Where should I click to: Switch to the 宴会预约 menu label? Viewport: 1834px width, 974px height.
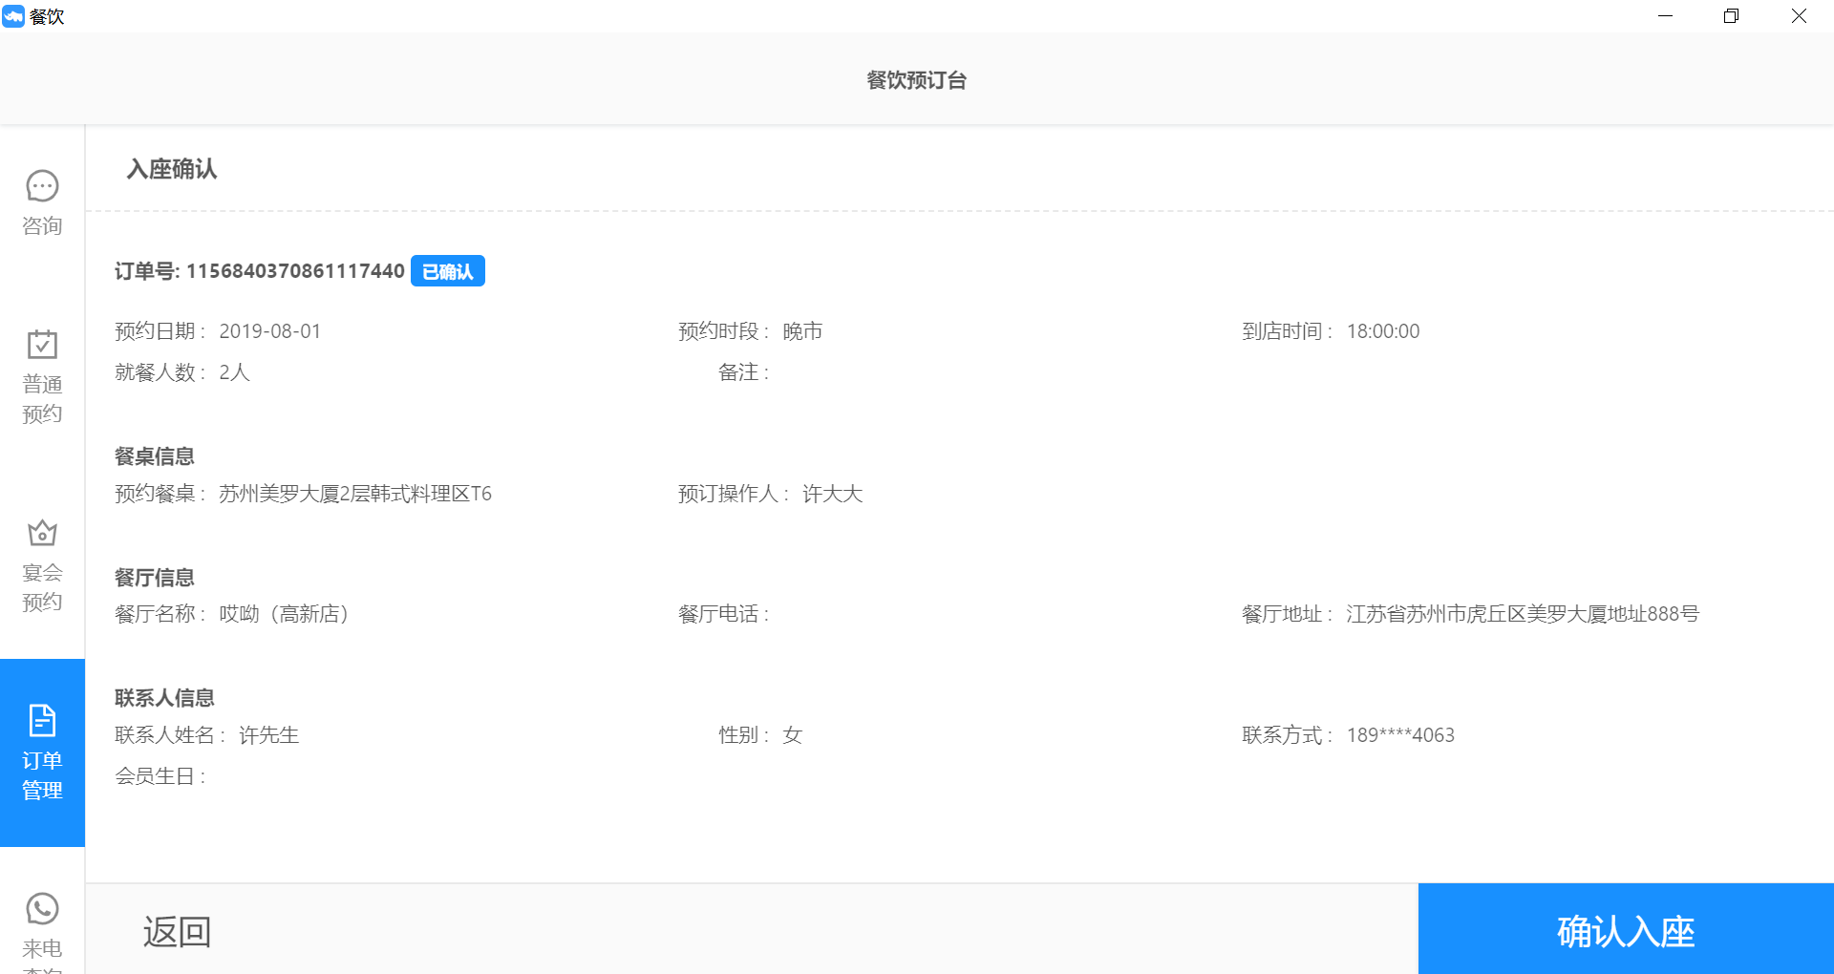[x=42, y=587]
